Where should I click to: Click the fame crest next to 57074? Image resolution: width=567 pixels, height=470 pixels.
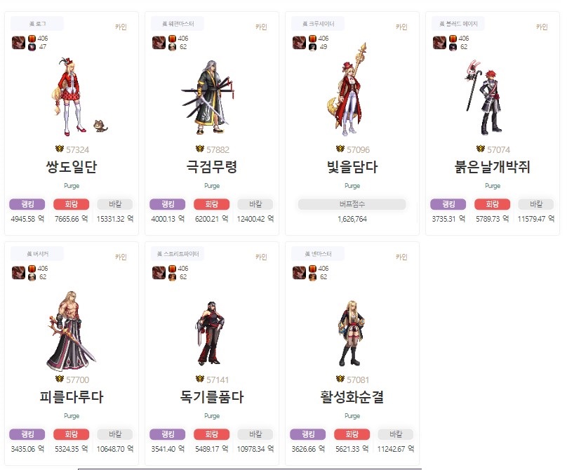pos(480,149)
